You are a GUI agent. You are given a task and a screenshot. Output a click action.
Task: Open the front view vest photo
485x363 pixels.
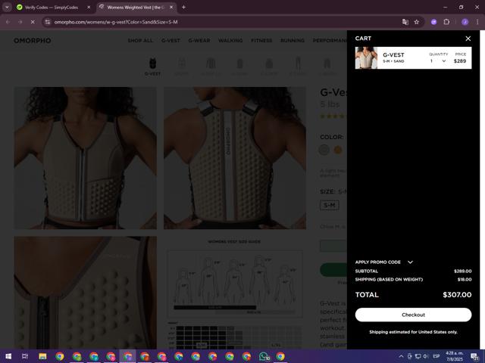(x=86, y=158)
